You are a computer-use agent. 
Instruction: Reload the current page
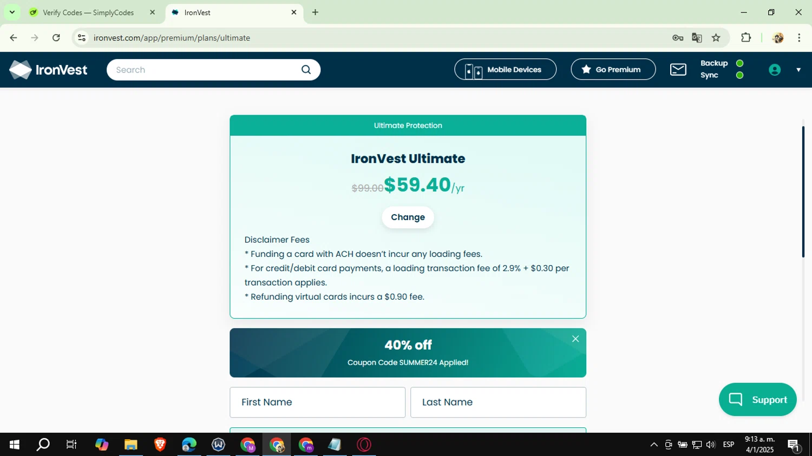coord(56,38)
